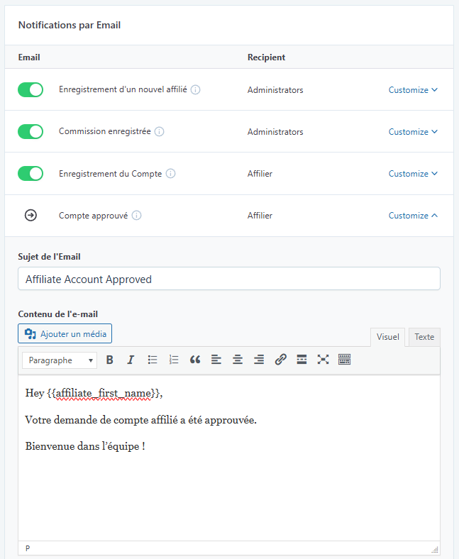
Task: Insert a numbered list
Action: [174, 360]
